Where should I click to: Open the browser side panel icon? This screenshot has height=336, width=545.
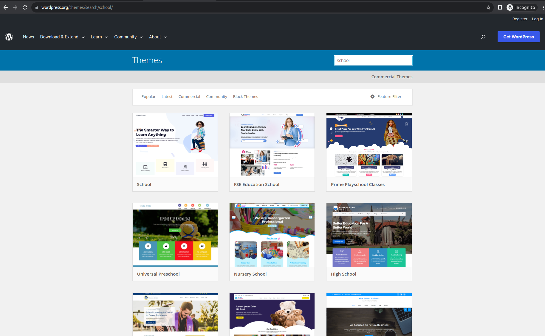click(x=500, y=7)
